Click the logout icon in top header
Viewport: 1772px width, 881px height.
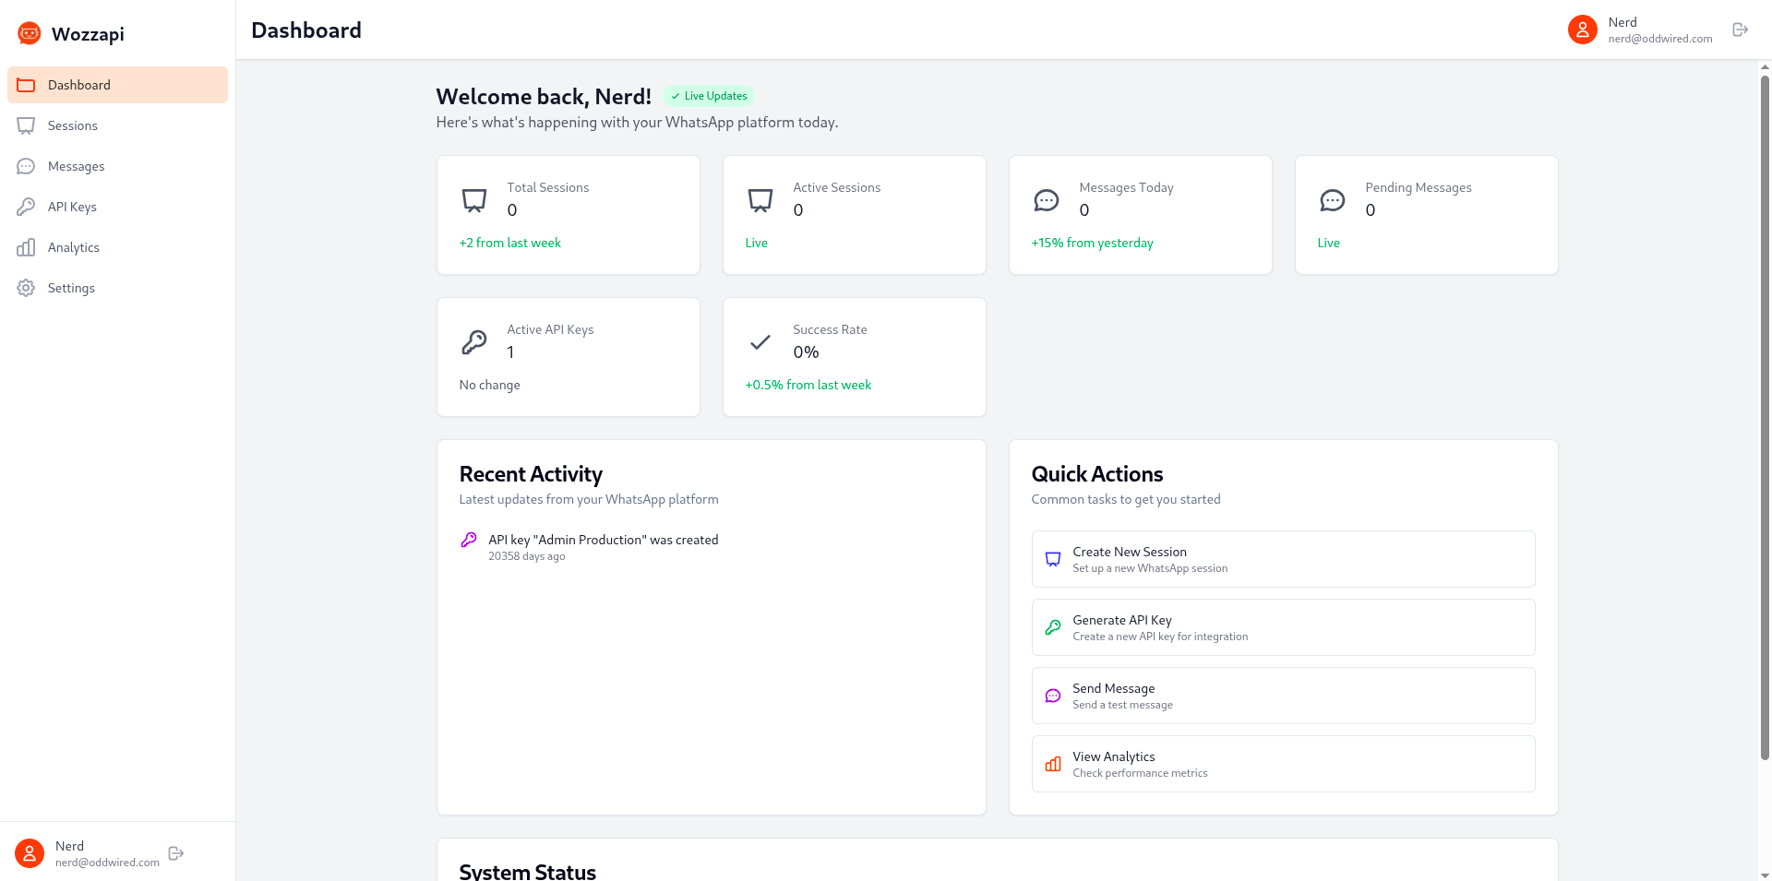(x=1740, y=30)
